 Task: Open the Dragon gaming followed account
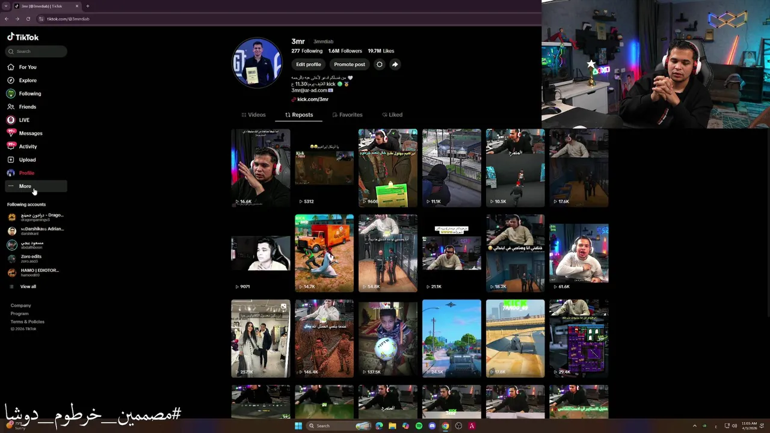[x=35, y=216]
